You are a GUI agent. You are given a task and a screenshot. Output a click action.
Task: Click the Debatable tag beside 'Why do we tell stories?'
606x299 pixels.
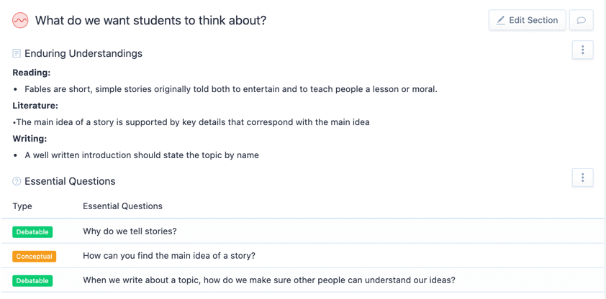[32, 232]
